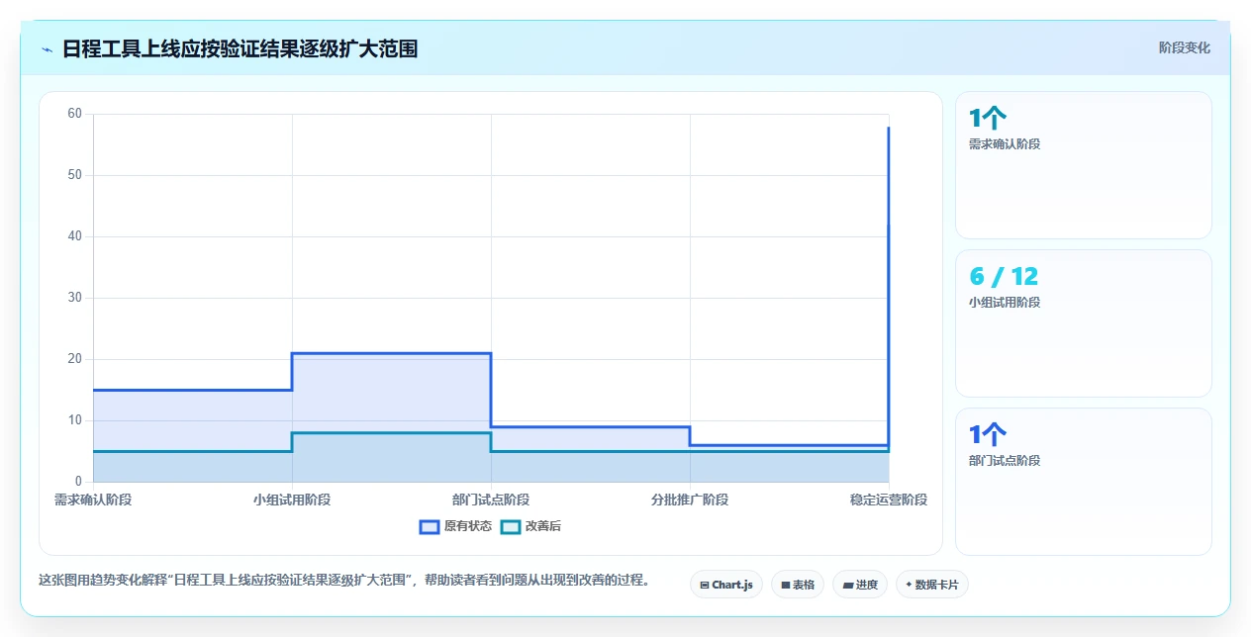Image resolution: width=1251 pixels, height=637 pixels.
Task: Click the 20 y-axis tick value
Action: 74,359
